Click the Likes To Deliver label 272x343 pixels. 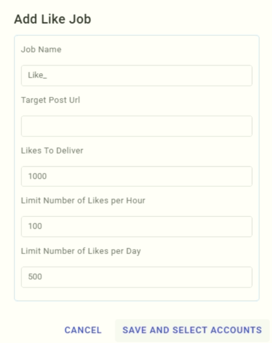[52, 150]
